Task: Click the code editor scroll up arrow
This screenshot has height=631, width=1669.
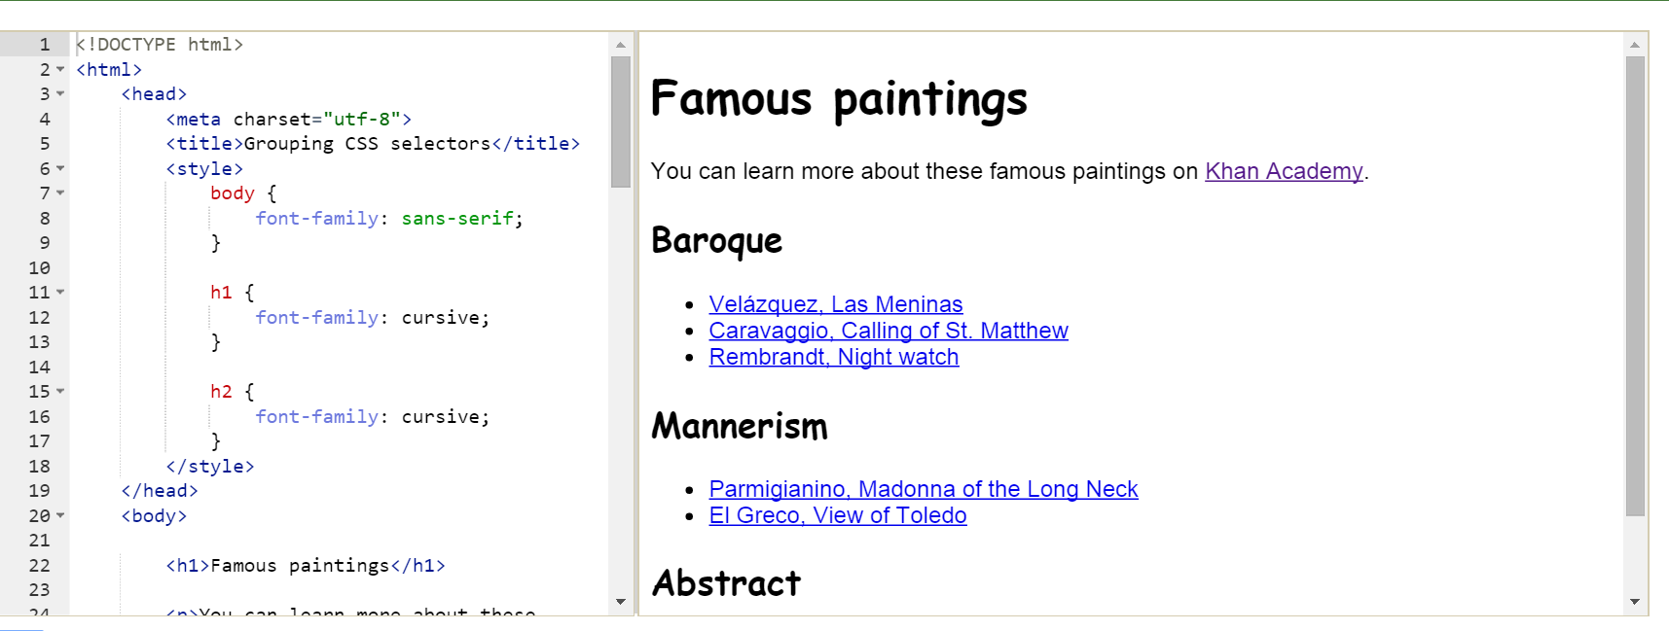Action: click(621, 45)
